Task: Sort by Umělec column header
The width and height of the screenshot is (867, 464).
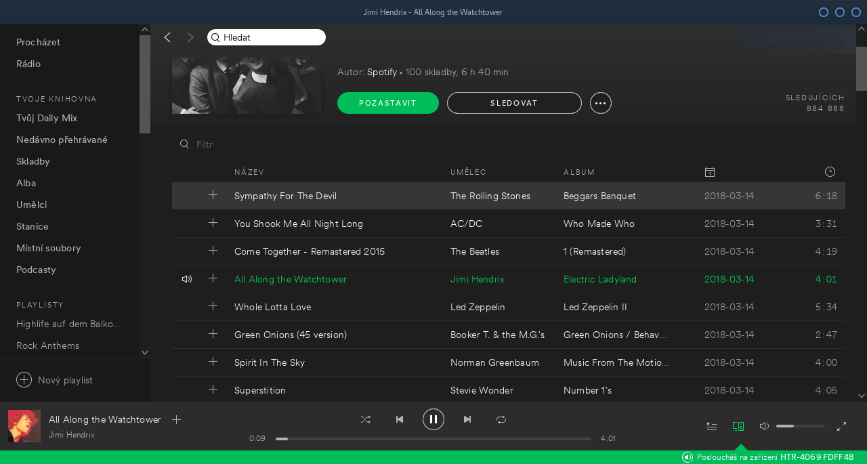Action: 469,172
